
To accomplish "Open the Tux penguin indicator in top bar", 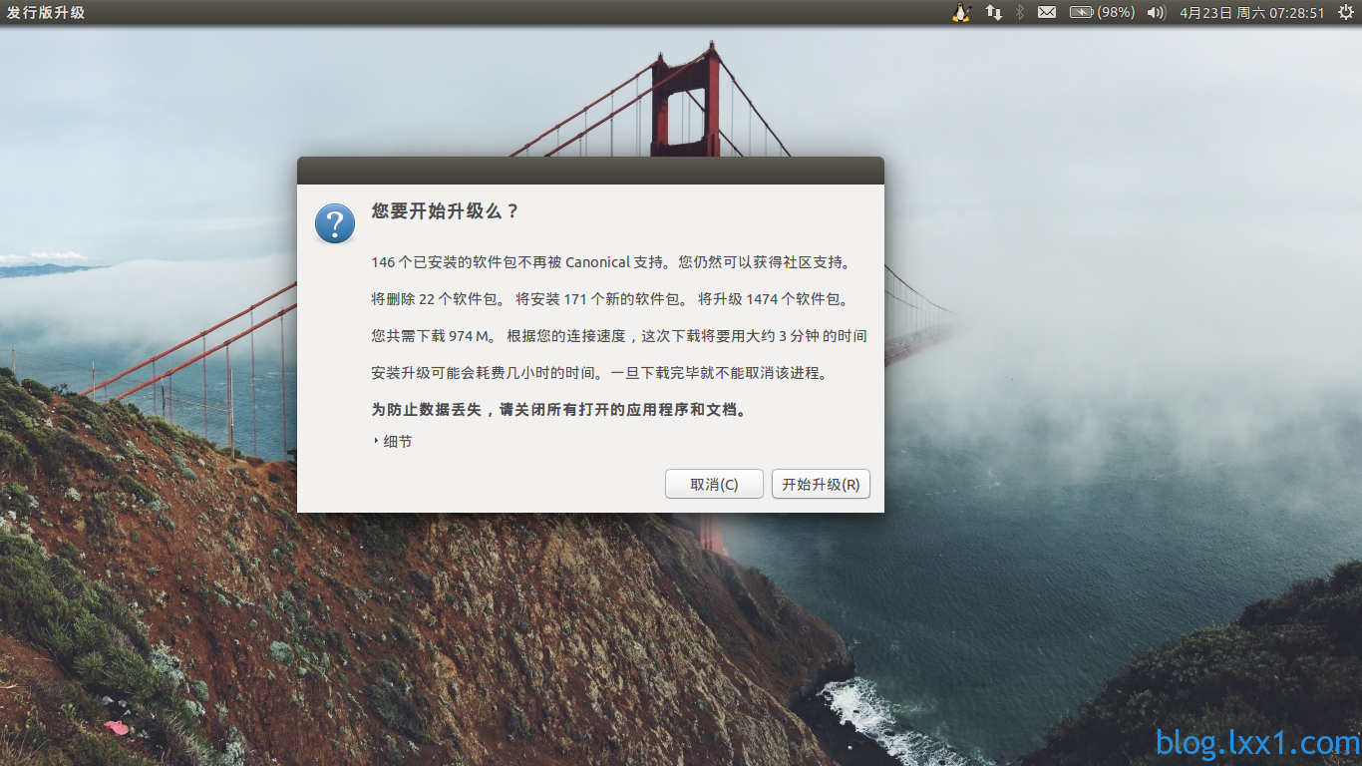I will (961, 12).
